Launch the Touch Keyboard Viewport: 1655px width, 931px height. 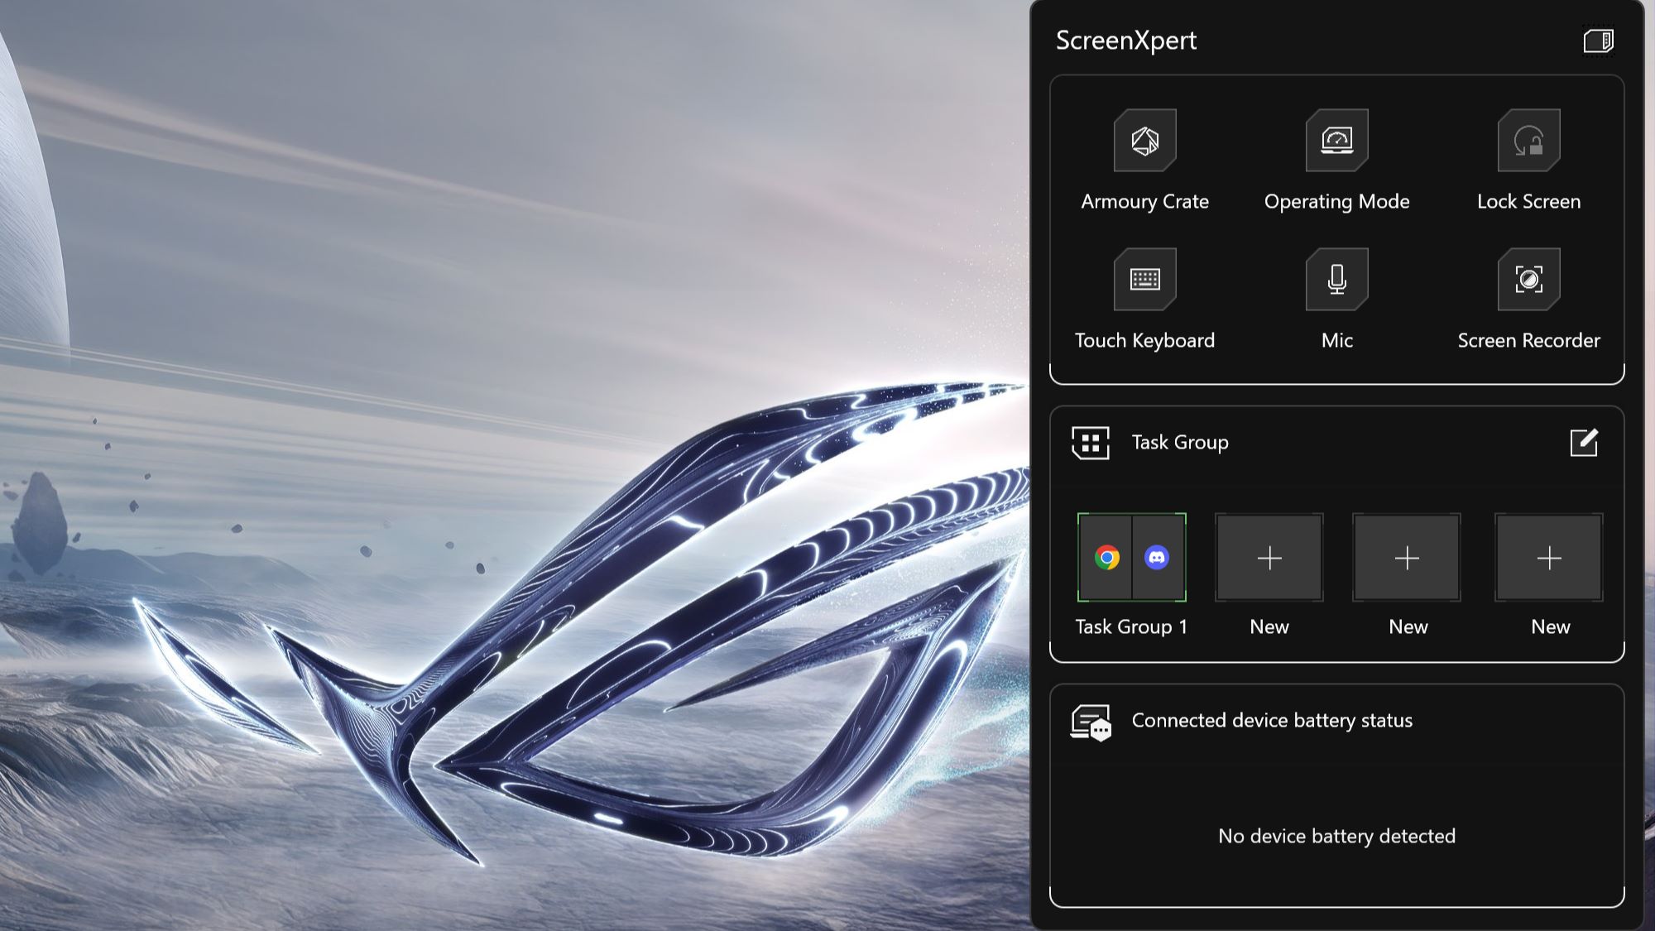tap(1144, 279)
